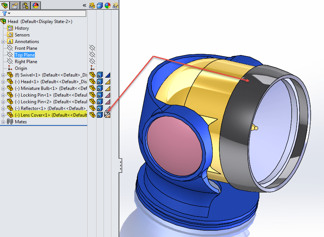Viewport: 324px width, 237px height.
Task: Open the PropertyManager tab
Action: pyautogui.click(x=15, y=5)
